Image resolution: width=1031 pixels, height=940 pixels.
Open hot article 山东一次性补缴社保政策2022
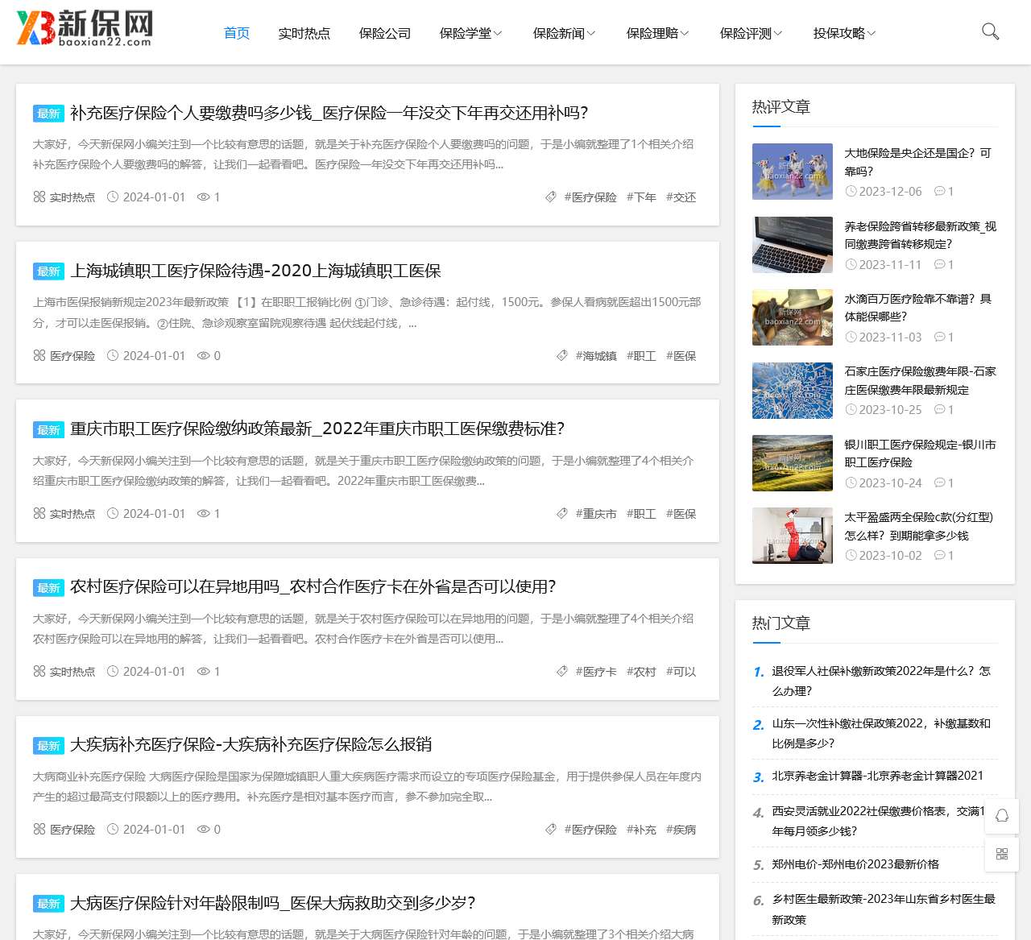click(x=881, y=733)
